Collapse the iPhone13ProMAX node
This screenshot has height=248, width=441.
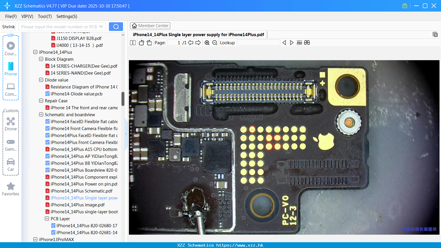point(35,240)
